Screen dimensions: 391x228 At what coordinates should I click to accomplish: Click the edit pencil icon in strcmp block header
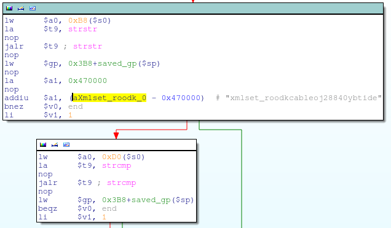pyautogui.click(x=55, y=145)
